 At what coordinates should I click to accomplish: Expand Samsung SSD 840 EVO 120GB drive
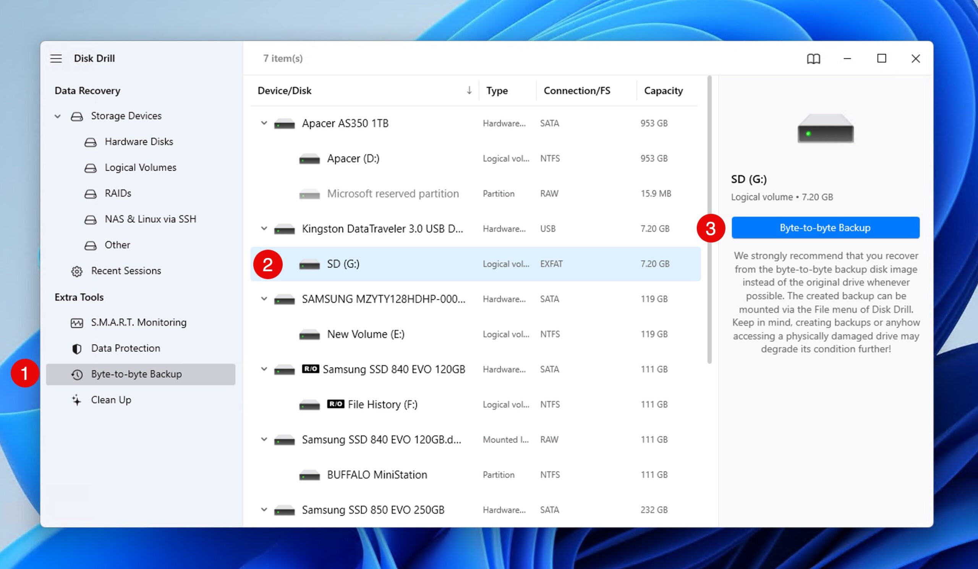[264, 369]
